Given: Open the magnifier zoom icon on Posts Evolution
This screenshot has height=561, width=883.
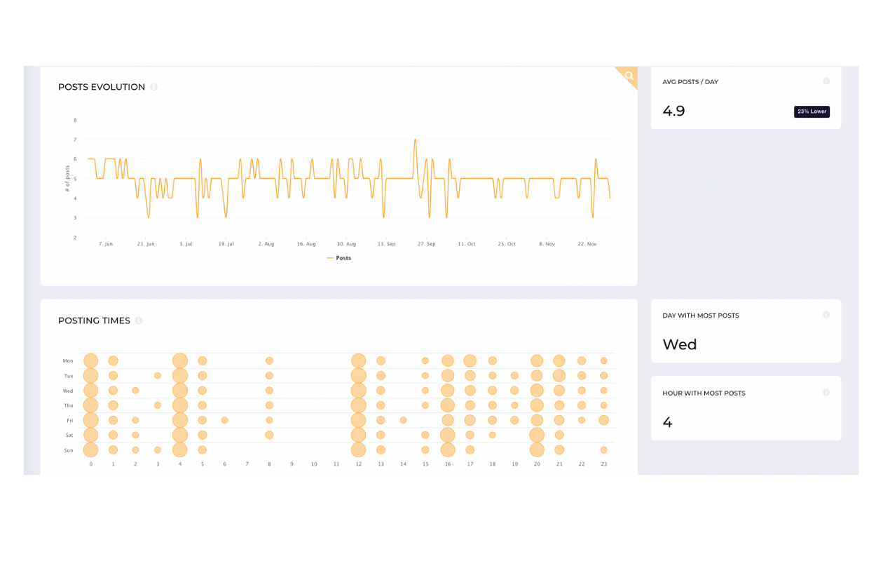Looking at the screenshot, I should (629, 76).
